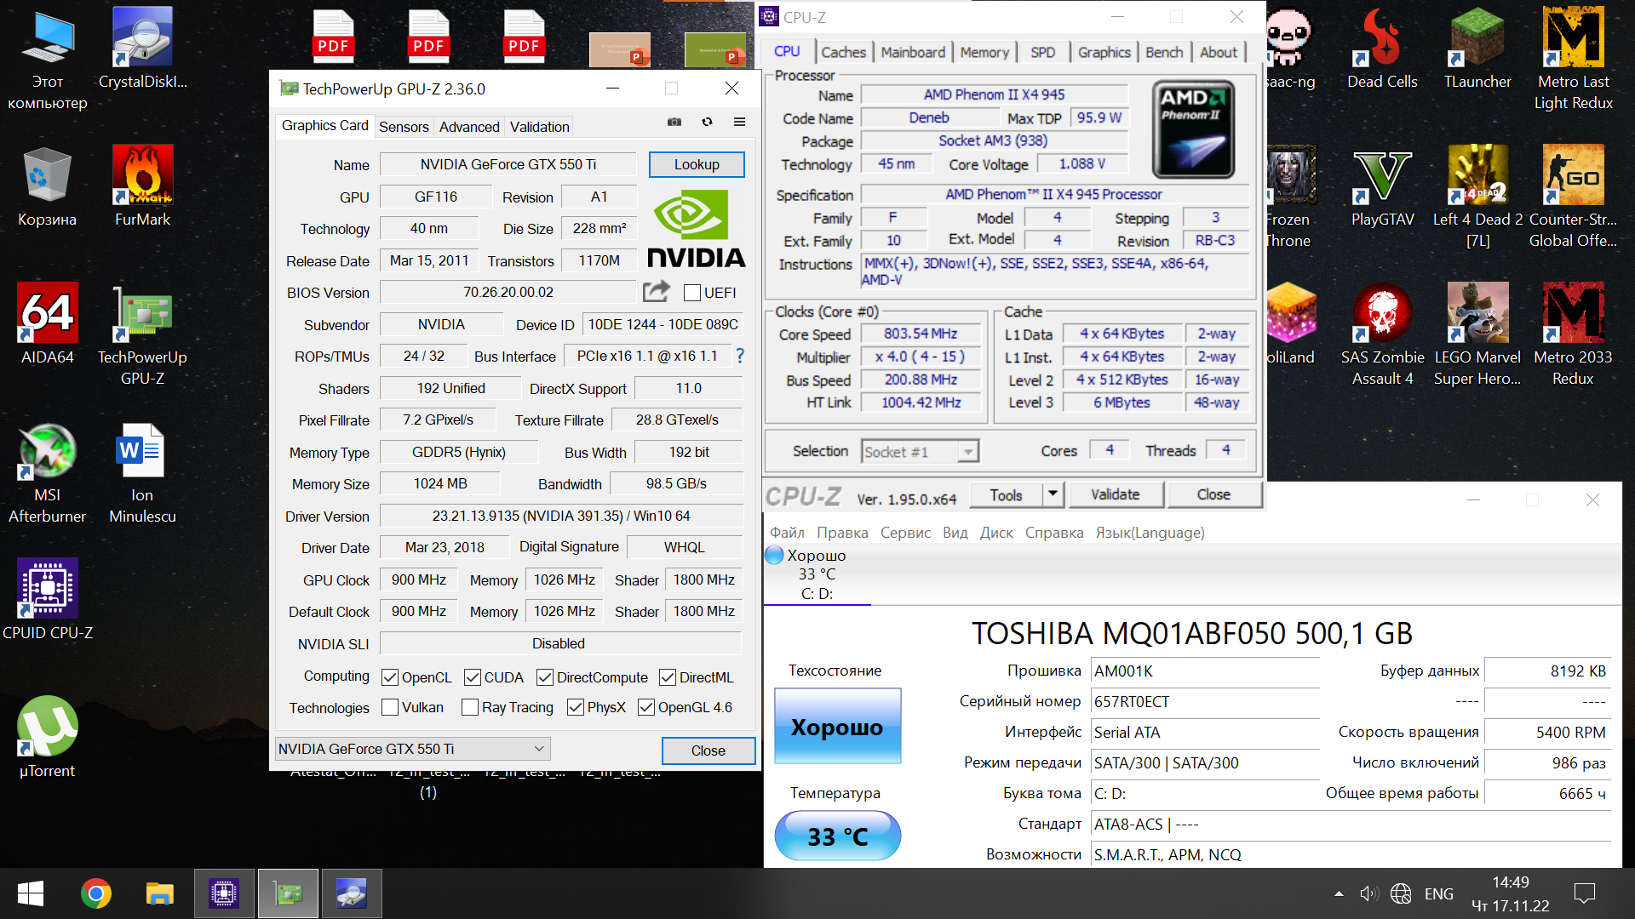
Task: Click GPU-Z refresh icon
Action: coord(707,123)
